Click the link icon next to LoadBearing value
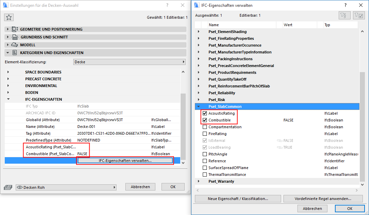Image resolution: width=369 pixels, height=215 pixels. tap(279, 147)
